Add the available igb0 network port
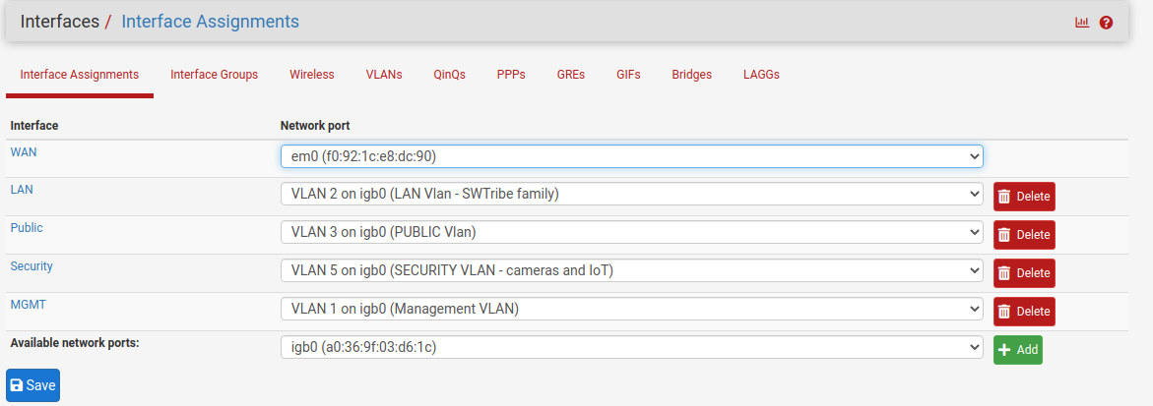The height and width of the screenshot is (406, 1153). [1018, 349]
